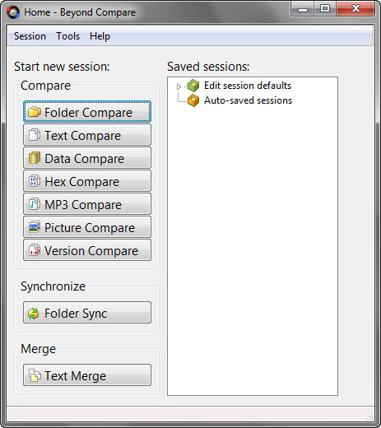Screen dimensions: 381x428
Task: Click the yellow folder icon on Folder Compare
Action: tap(35, 112)
